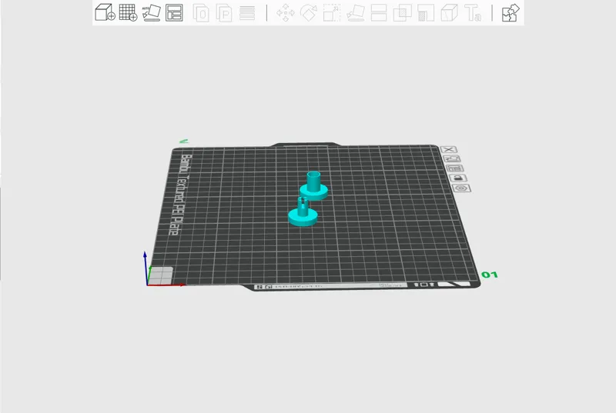Click the Add object cube icon
The image size is (616, 413).
tap(105, 12)
